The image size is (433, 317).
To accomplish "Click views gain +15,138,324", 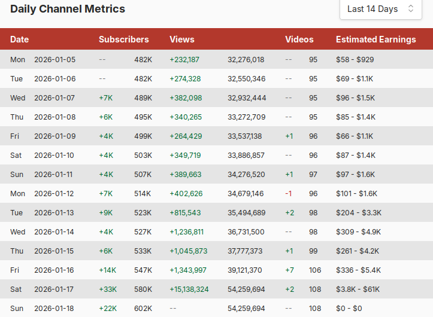I will point(189,289).
